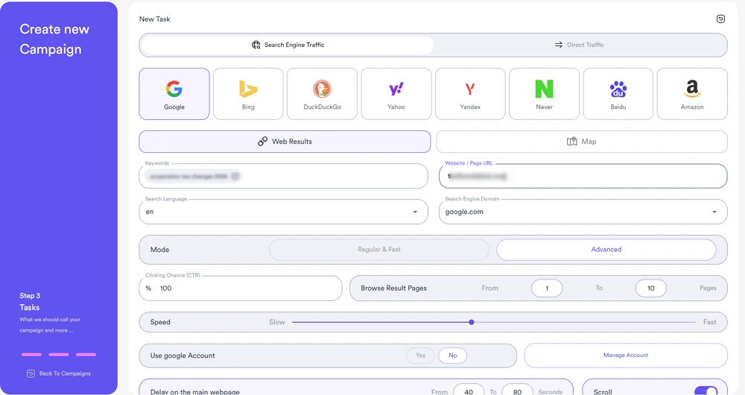Expand the Search Engine Domain dropdown
The image size is (745, 395).
tap(714, 212)
